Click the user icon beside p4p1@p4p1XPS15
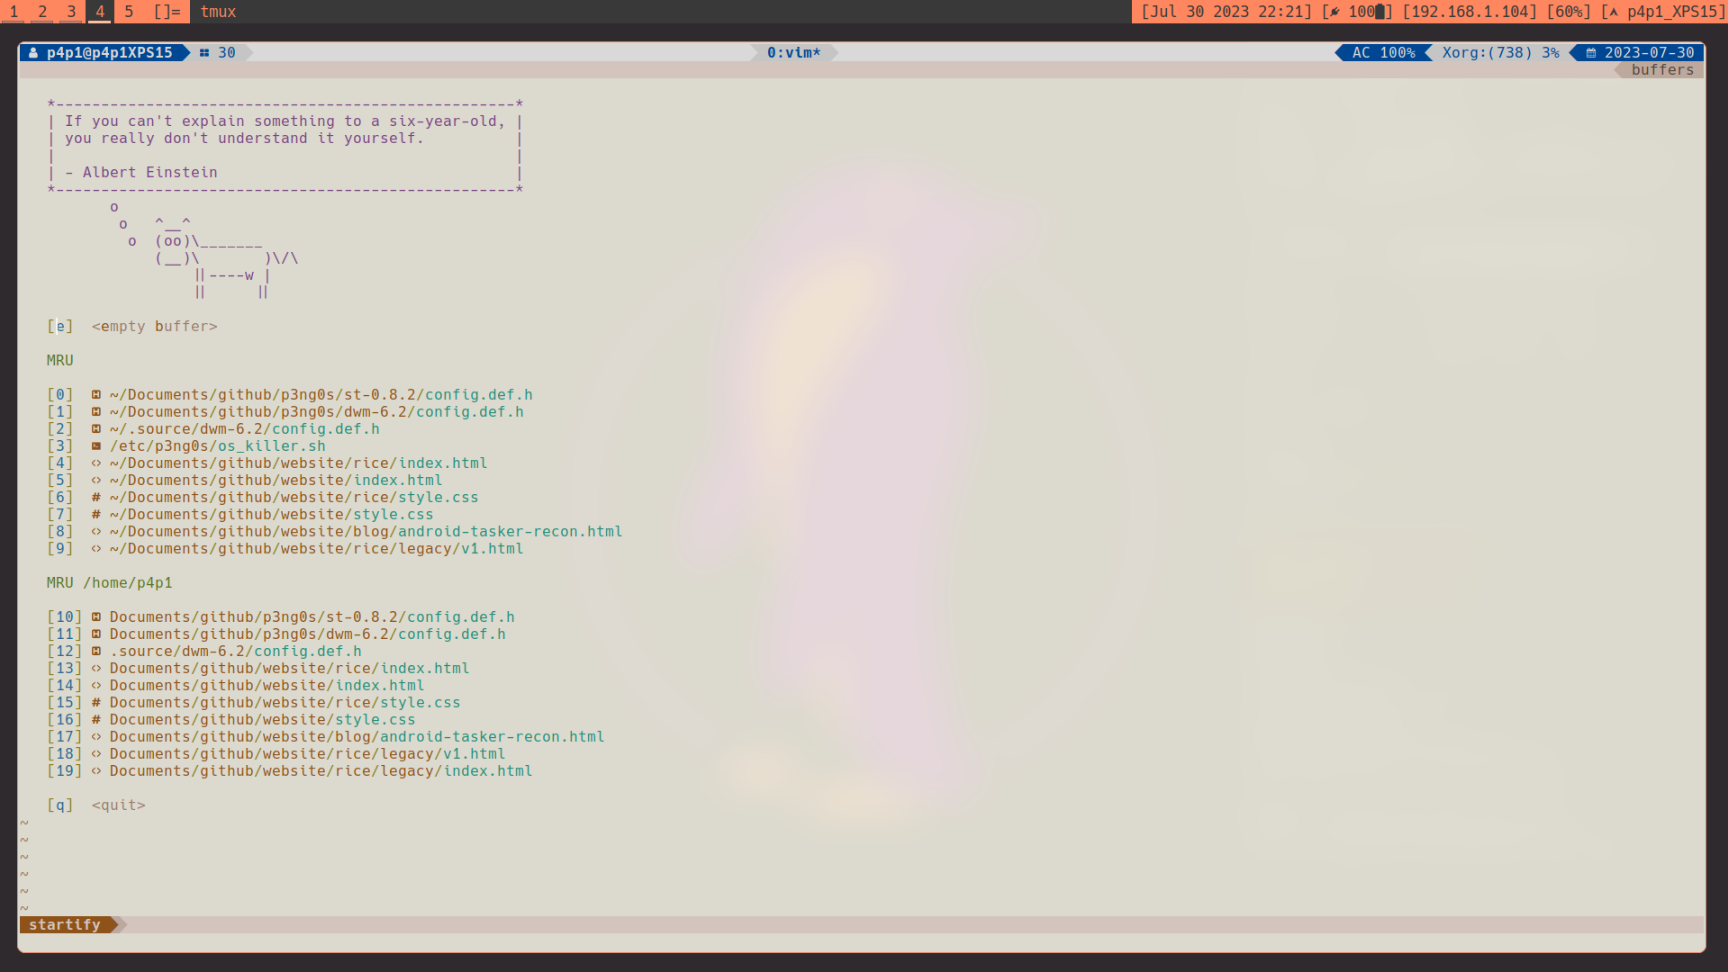This screenshot has width=1728, height=972. (33, 53)
